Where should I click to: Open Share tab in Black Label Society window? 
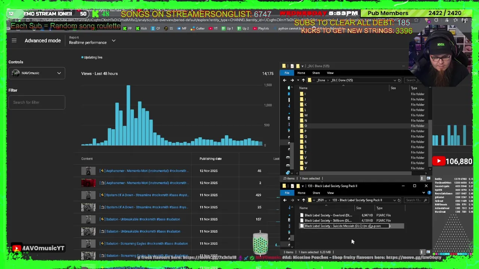pos(316,193)
